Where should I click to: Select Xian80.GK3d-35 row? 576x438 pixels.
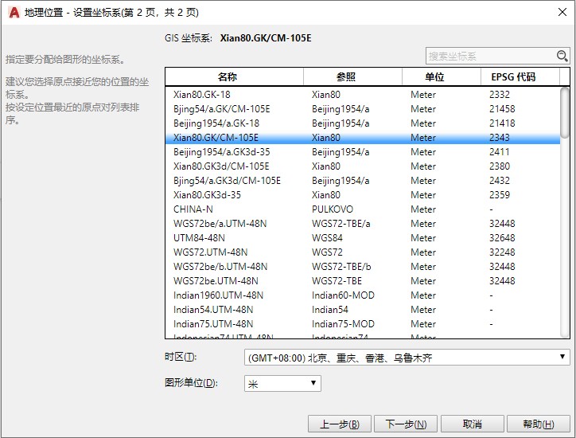363,195
